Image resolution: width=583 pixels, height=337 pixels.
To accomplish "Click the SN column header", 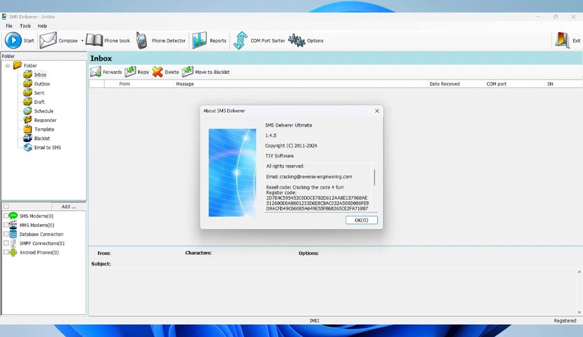I will coord(563,84).
